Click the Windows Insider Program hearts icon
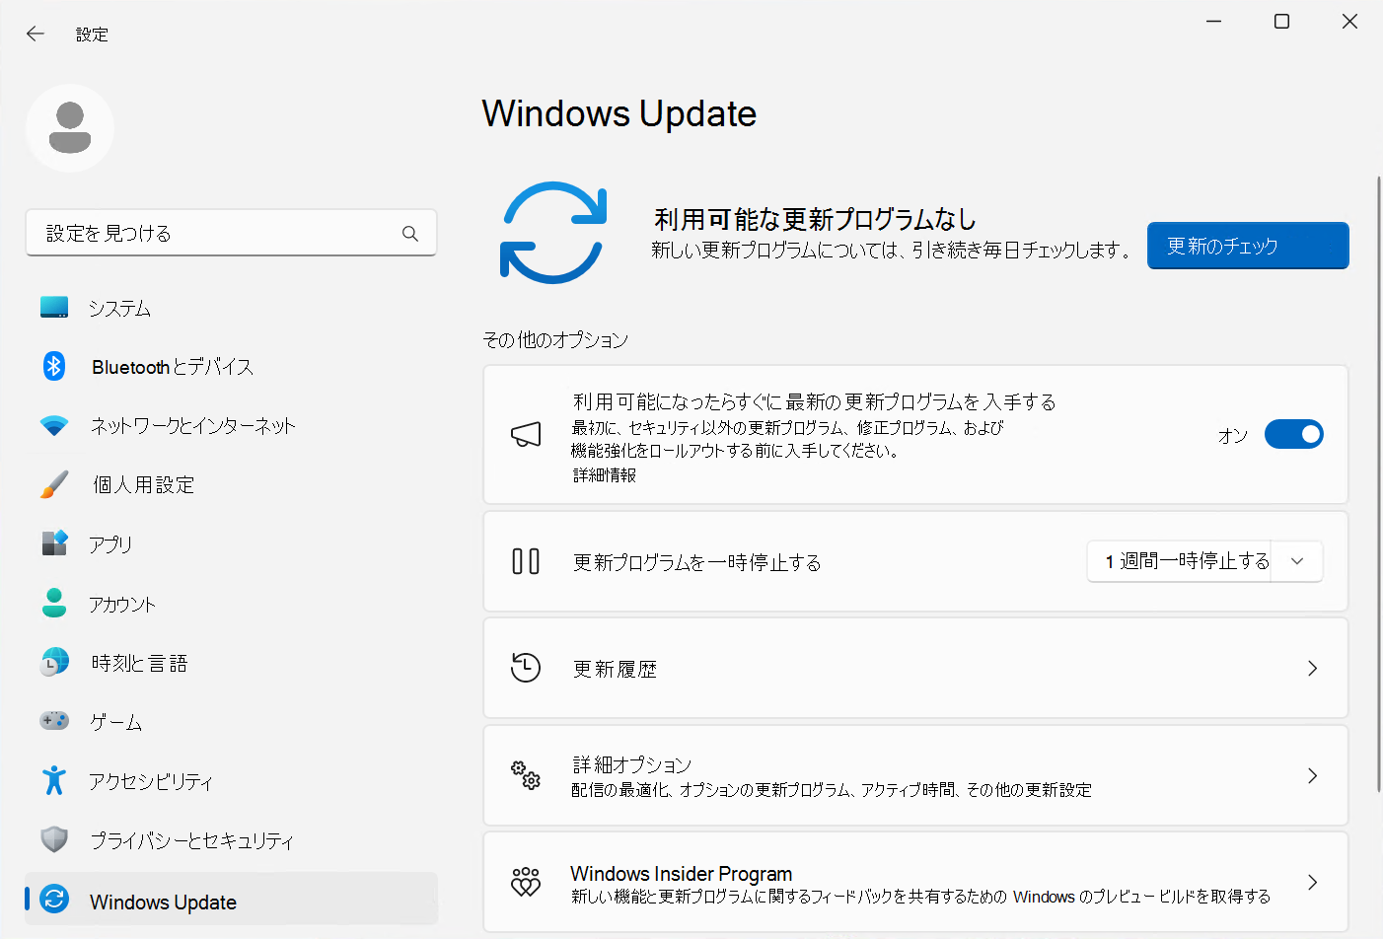 point(526,882)
